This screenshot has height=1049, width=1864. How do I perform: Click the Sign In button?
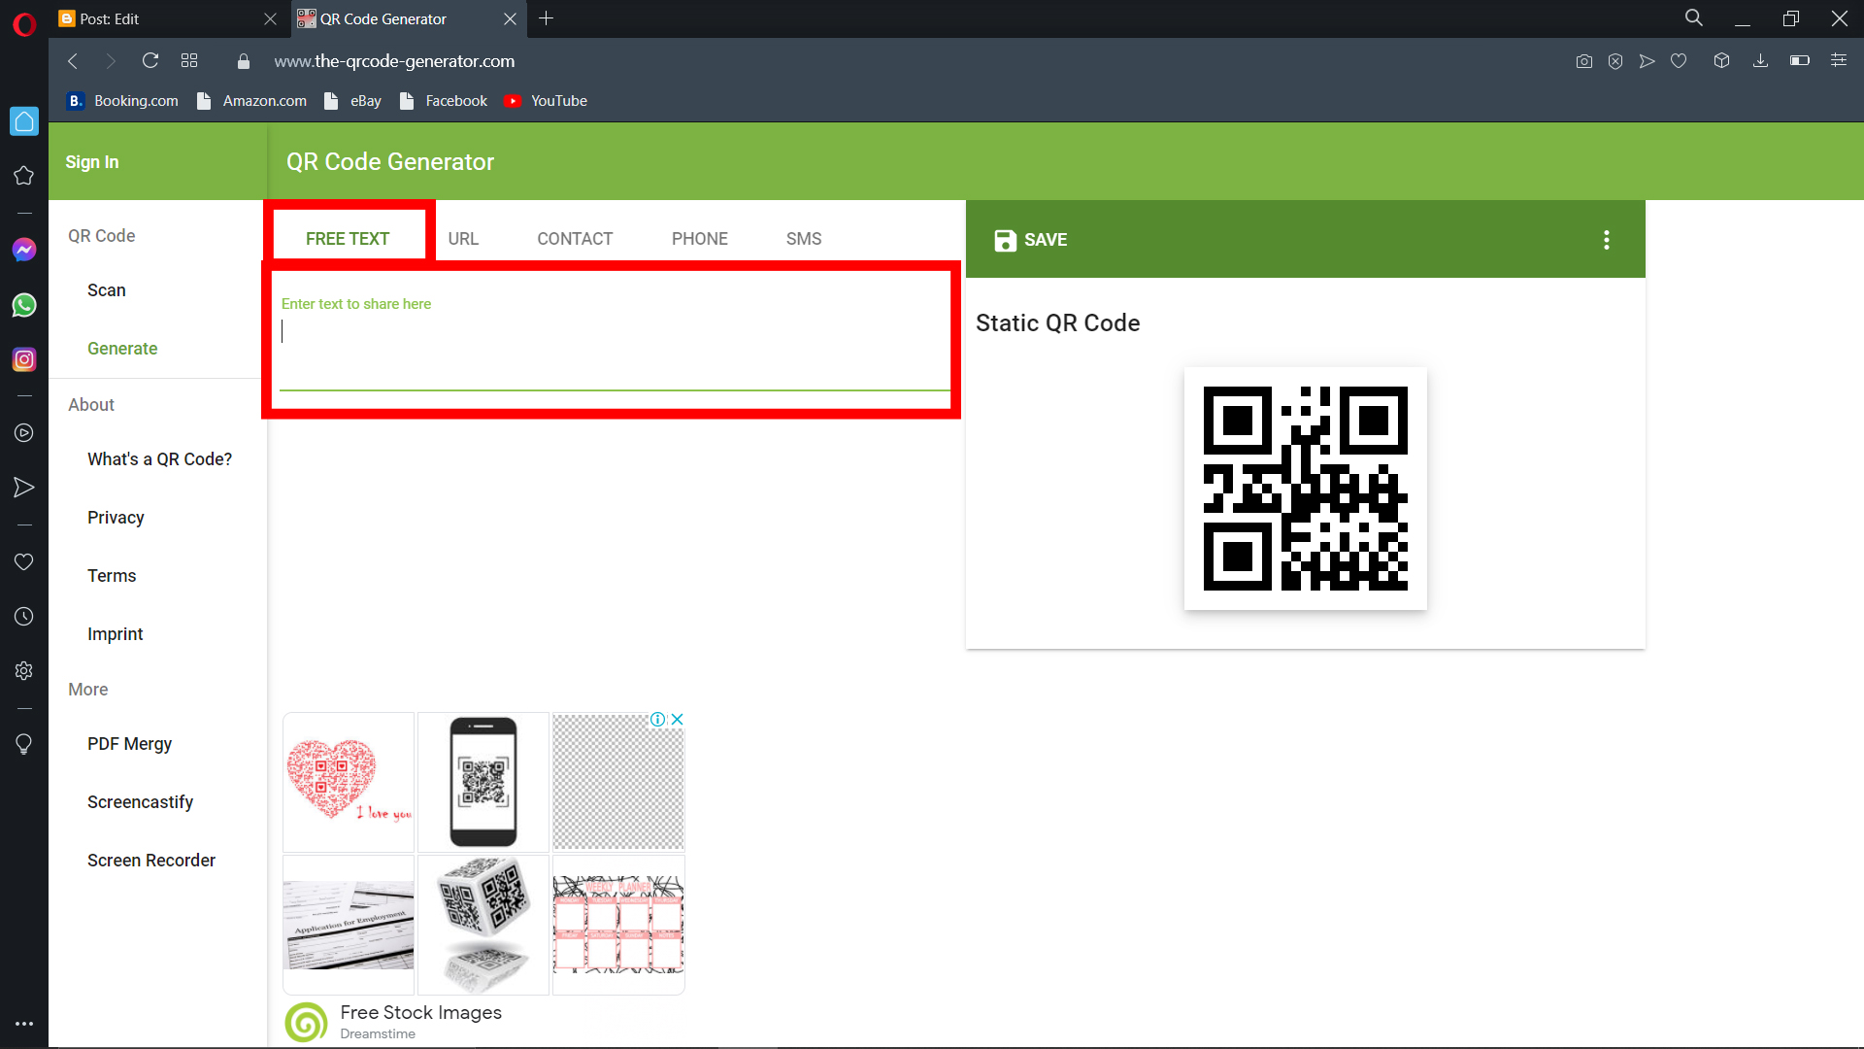tap(91, 161)
